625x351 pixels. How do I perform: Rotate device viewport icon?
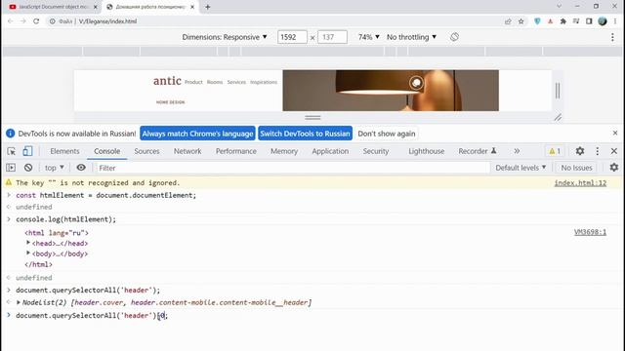coord(454,37)
